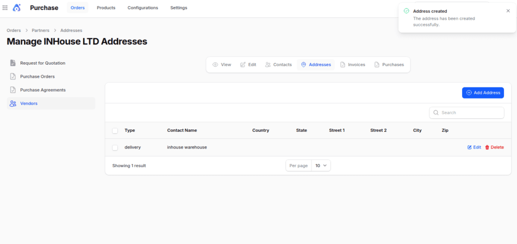The image size is (517, 244).
Task: Click the eye icon beside View
Action: [x=215, y=65]
